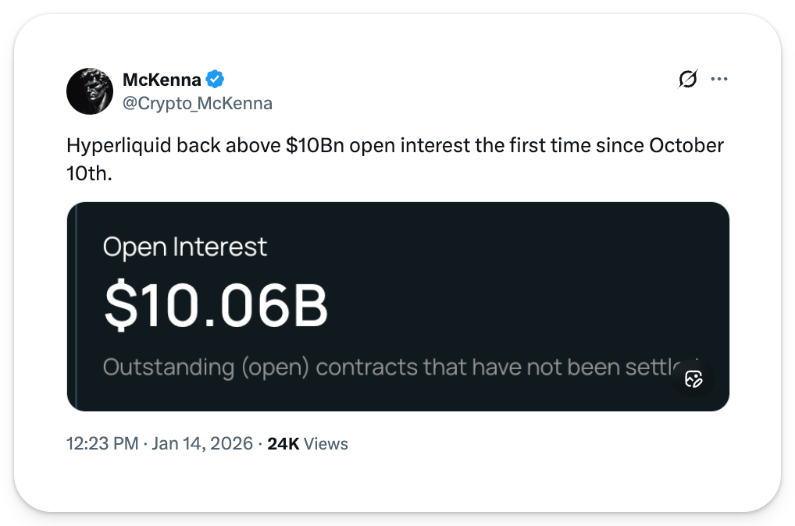
Task: View the 24K view count
Action: click(x=283, y=444)
